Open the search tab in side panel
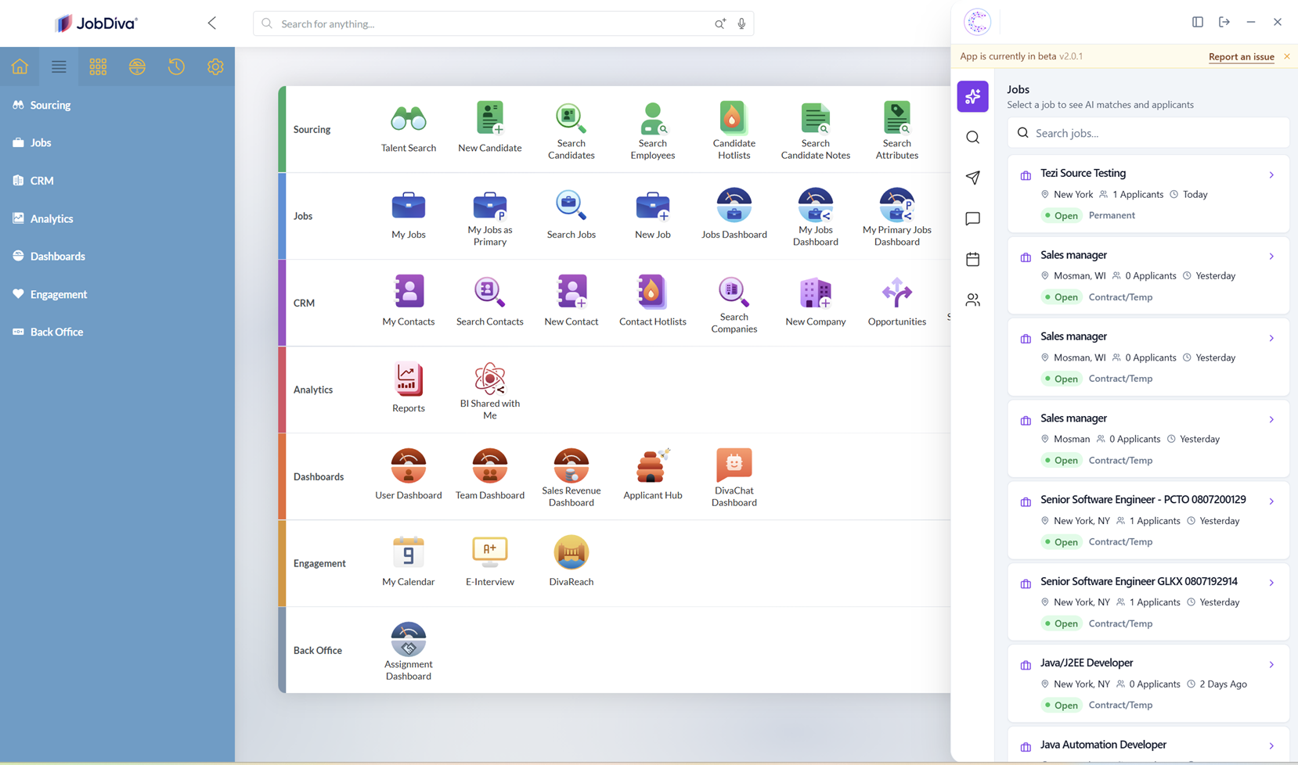This screenshot has width=1298, height=765. pos(972,138)
